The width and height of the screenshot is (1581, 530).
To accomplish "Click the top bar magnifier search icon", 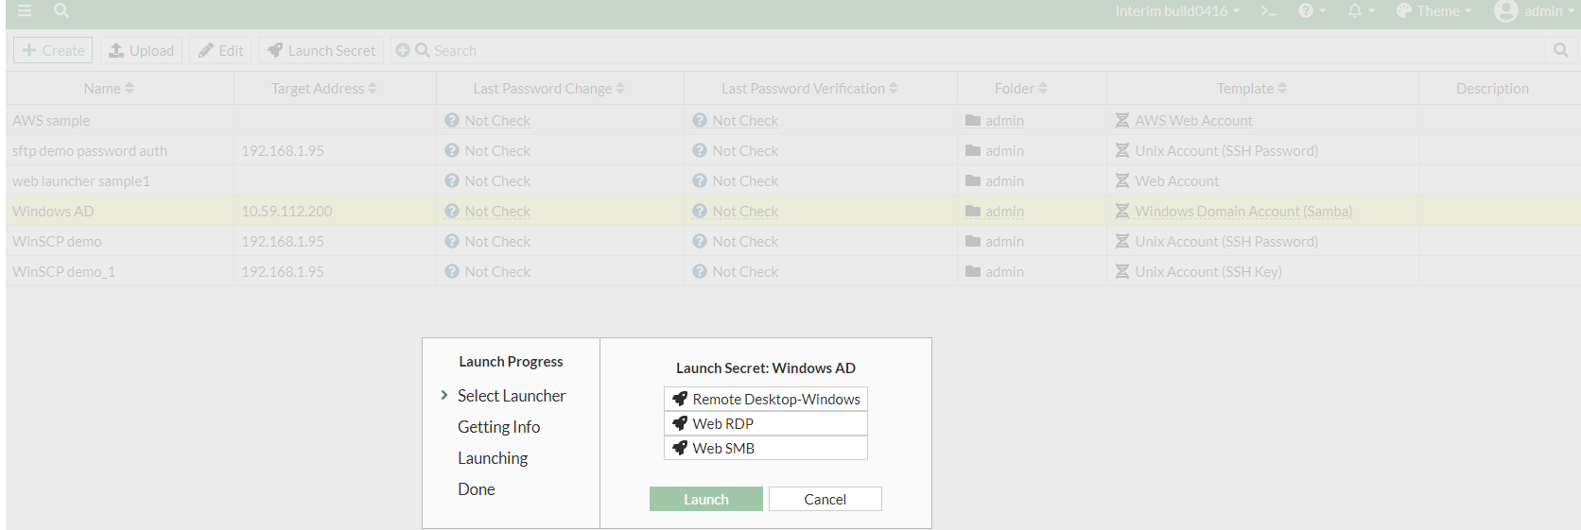I will coord(61,10).
